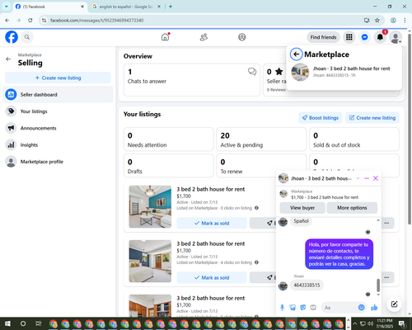Click the Aa message input field

340,308
